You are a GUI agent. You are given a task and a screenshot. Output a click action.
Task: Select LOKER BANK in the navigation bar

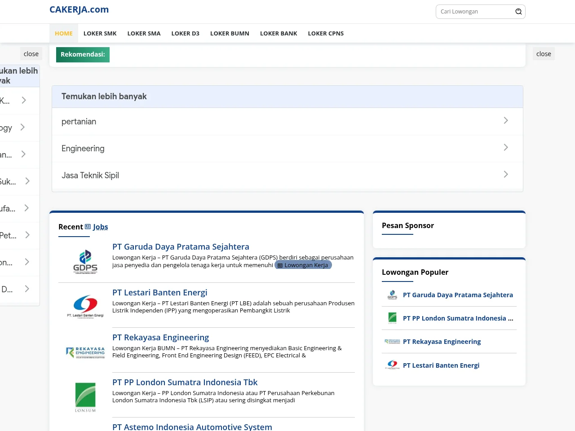tap(279, 33)
